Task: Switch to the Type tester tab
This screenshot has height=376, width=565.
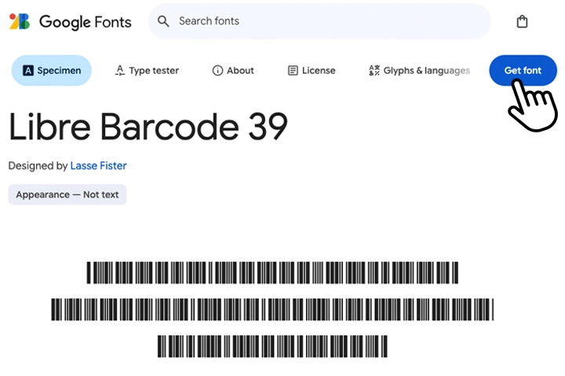Action: point(147,70)
